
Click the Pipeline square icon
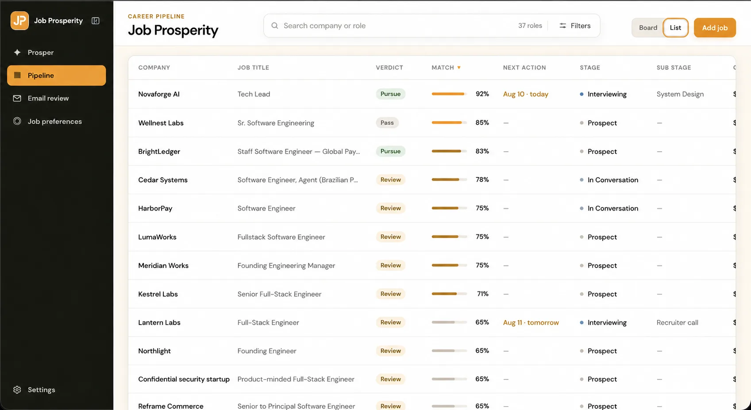coord(18,75)
